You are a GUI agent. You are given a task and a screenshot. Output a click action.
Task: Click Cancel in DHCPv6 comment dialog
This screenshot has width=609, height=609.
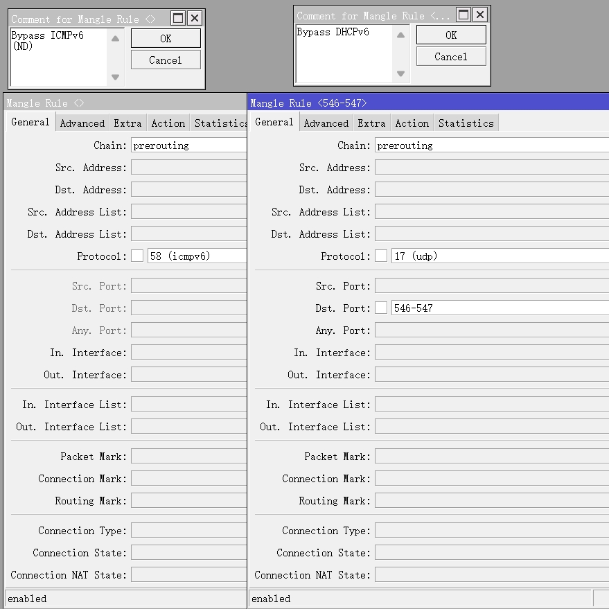click(x=451, y=57)
